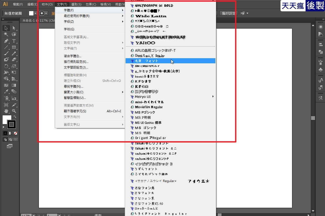The height and width of the screenshot is (216, 325).
Task: Click the 偏好設定 button
Action: 229,13
